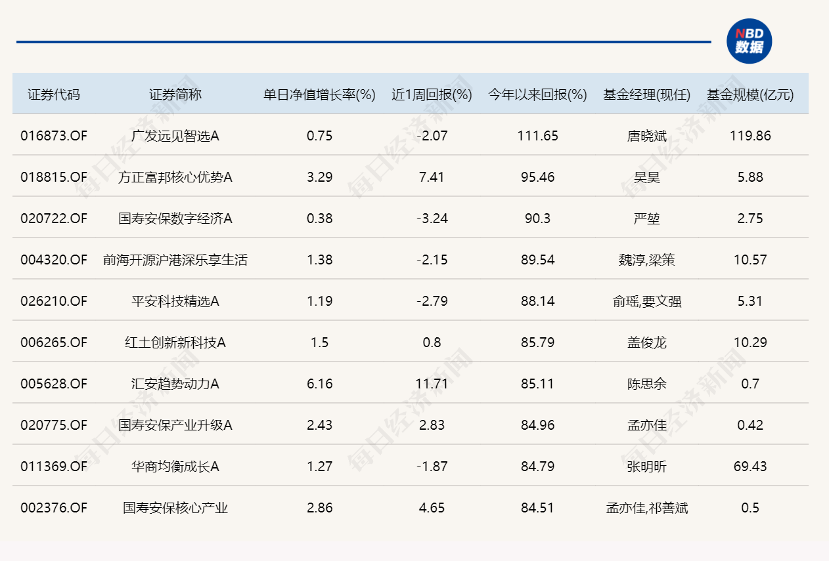Select weekly return value 7.41

tap(432, 177)
